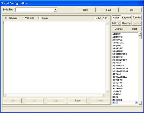This screenshot has height=113, width=144.
Task: Click the New script button
Action: coord(86,10)
